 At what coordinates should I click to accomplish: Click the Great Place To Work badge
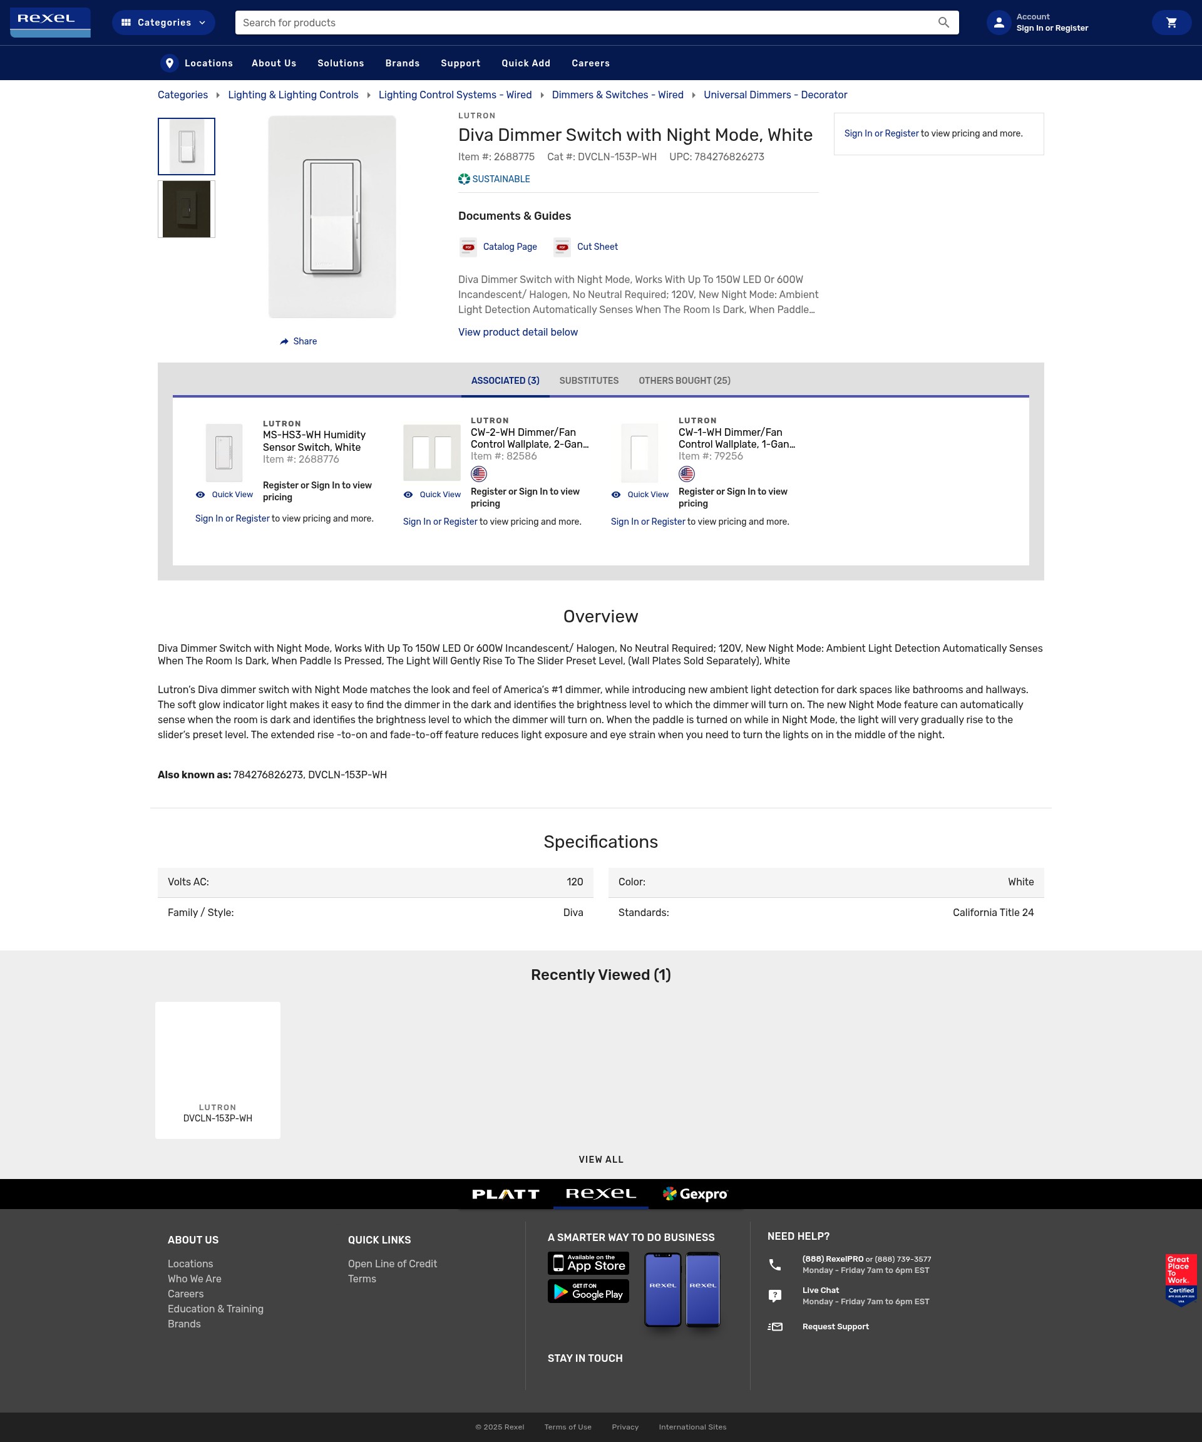pos(1181,1280)
